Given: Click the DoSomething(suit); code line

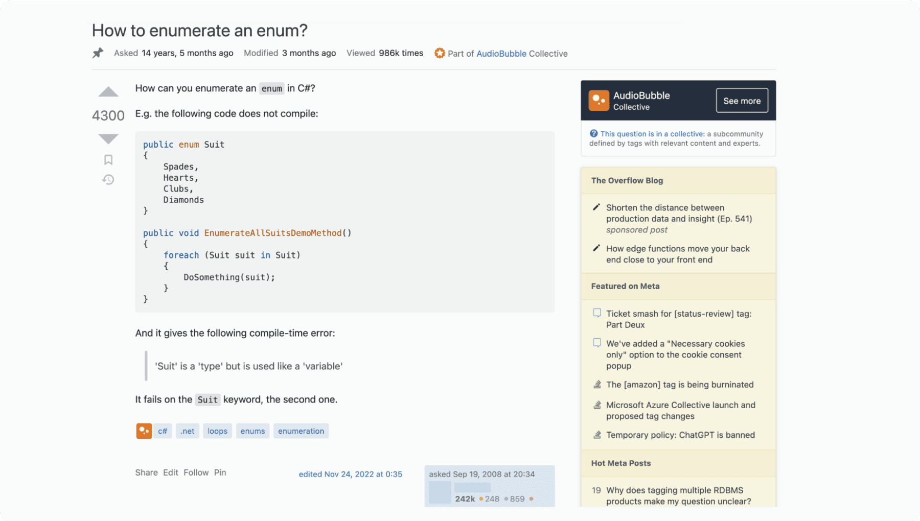Looking at the screenshot, I should (x=229, y=277).
